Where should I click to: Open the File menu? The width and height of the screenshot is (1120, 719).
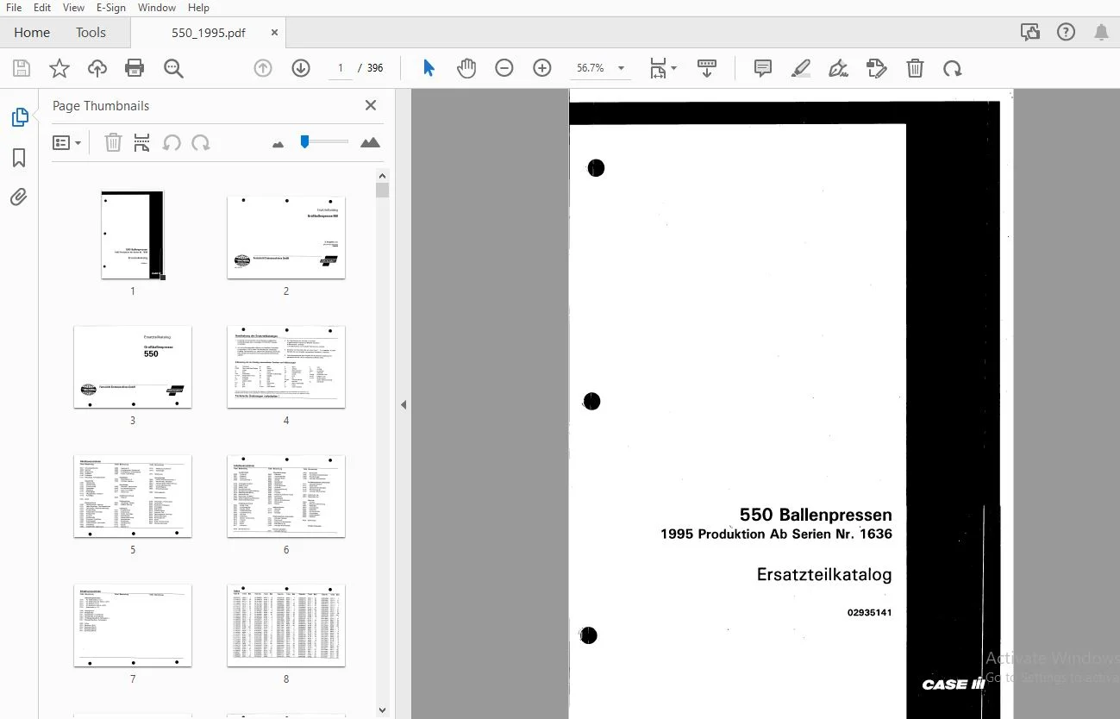(14, 8)
